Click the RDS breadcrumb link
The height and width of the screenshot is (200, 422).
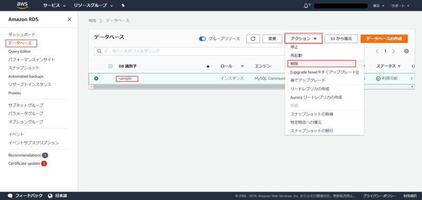click(92, 21)
